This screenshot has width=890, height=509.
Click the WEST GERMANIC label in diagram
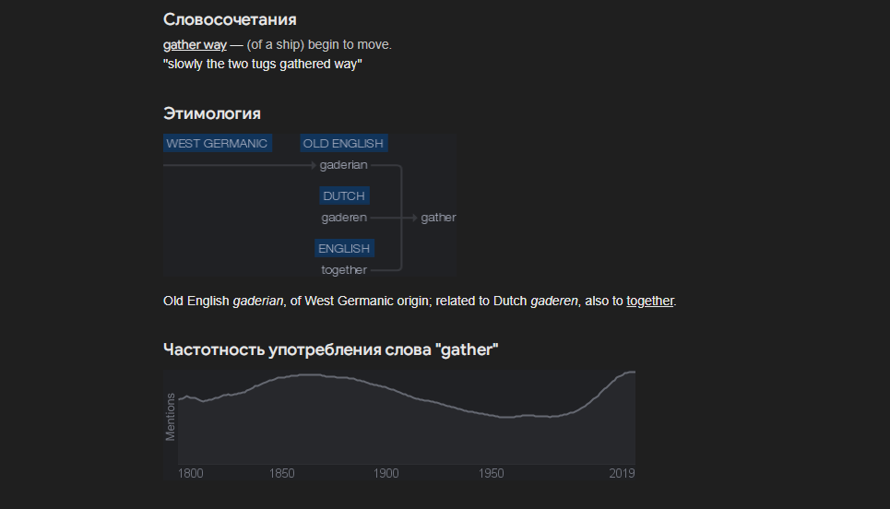click(218, 143)
